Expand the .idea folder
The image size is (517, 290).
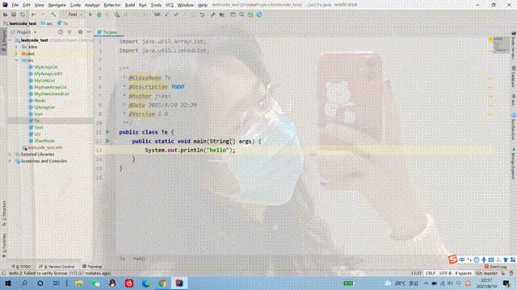(16, 47)
